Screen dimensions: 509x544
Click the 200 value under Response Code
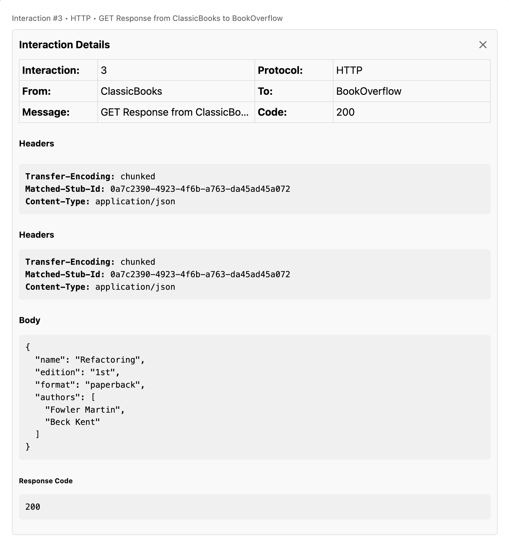point(33,507)
